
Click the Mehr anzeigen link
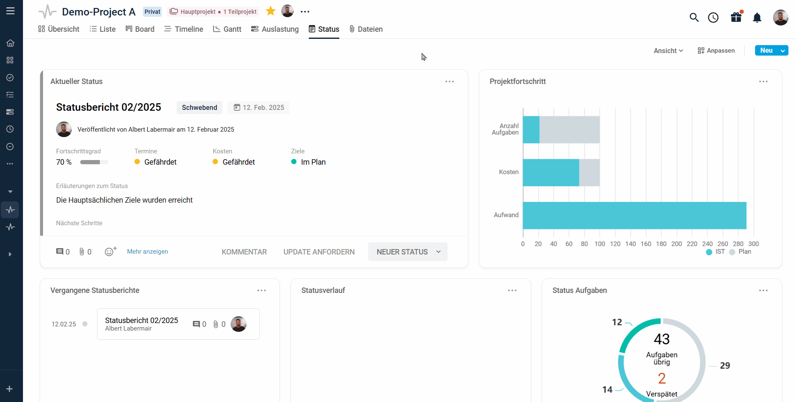[148, 252]
